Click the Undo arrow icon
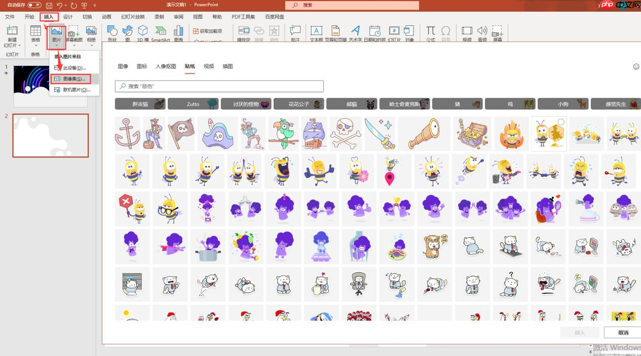This screenshot has height=356, width=641. pos(60,5)
